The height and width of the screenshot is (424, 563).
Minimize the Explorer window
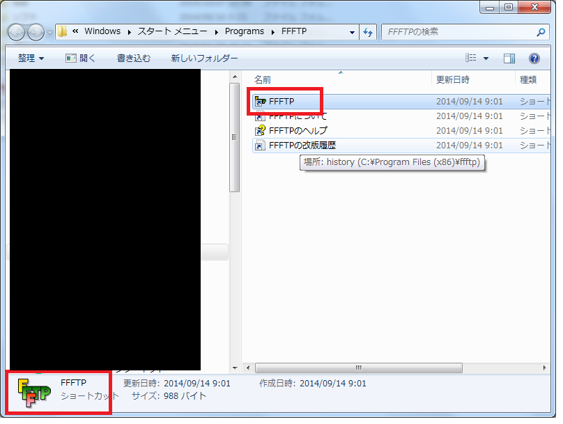pyautogui.click(x=489, y=8)
